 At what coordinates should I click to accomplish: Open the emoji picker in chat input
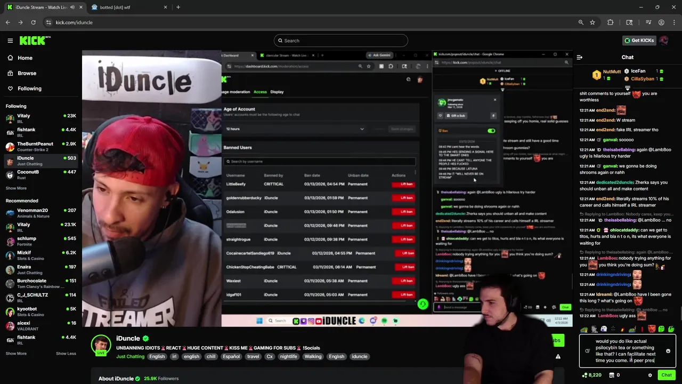(668, 351)
